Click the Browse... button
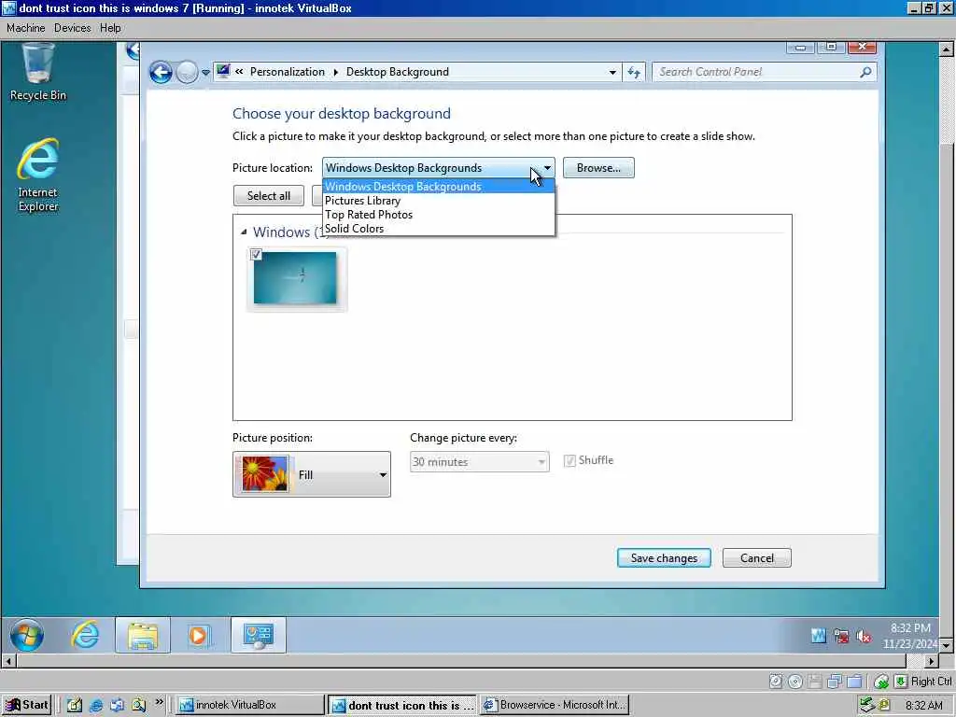The width and height of the screenshot is (956, 717). (x=598, y=168)
